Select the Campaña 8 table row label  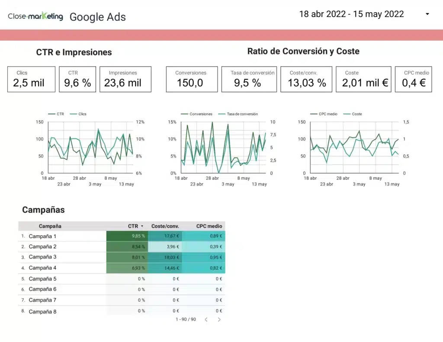click(x=42, y=312)
